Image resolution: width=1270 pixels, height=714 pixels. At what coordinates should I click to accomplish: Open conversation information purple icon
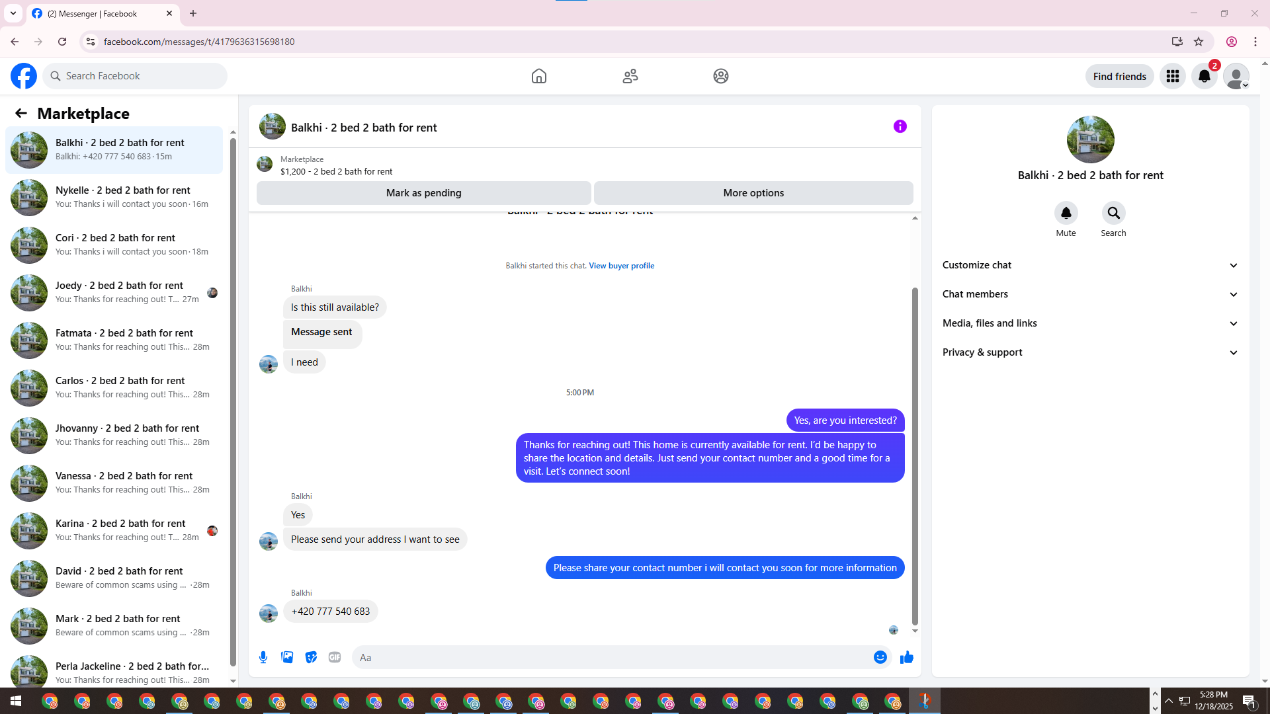click(x=900, y=126)
